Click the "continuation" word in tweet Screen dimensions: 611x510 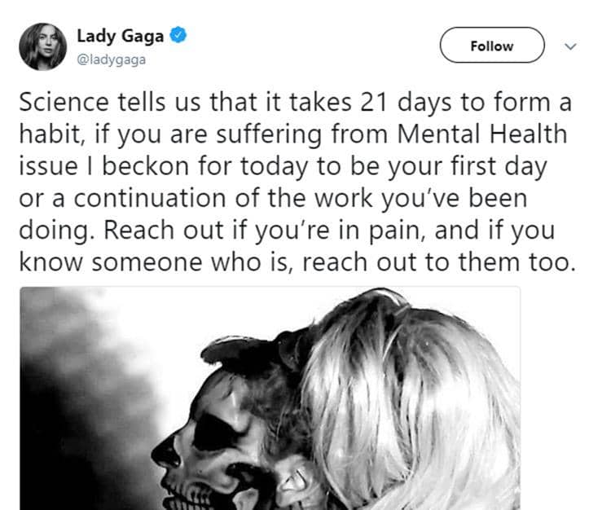coord(150,198)
